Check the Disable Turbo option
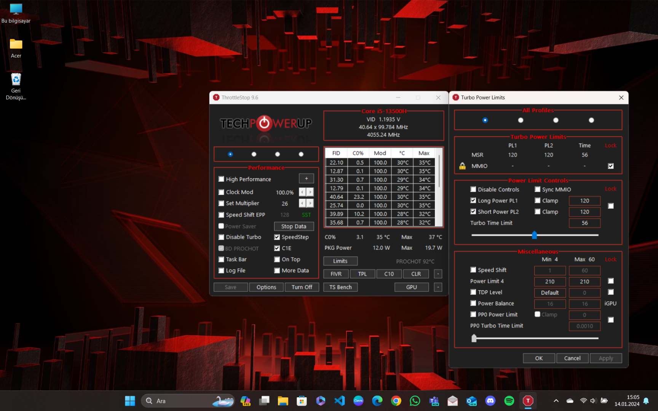The height and width of the screenshot is (411, 658). pyautogui.click(x=221, y=237)
